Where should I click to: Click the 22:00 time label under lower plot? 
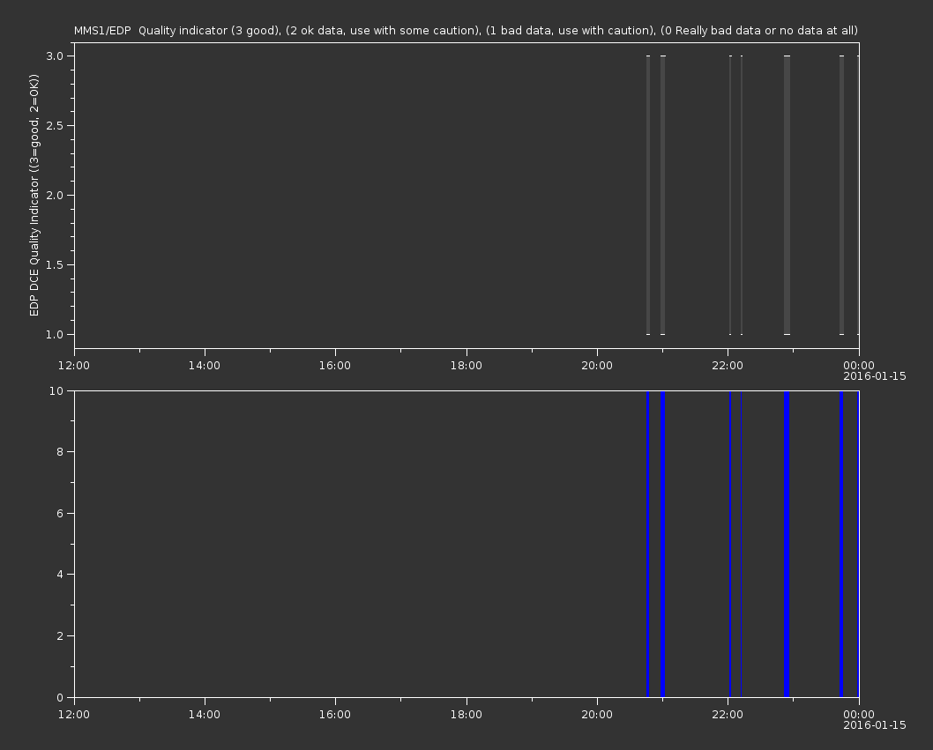(728, 715)
